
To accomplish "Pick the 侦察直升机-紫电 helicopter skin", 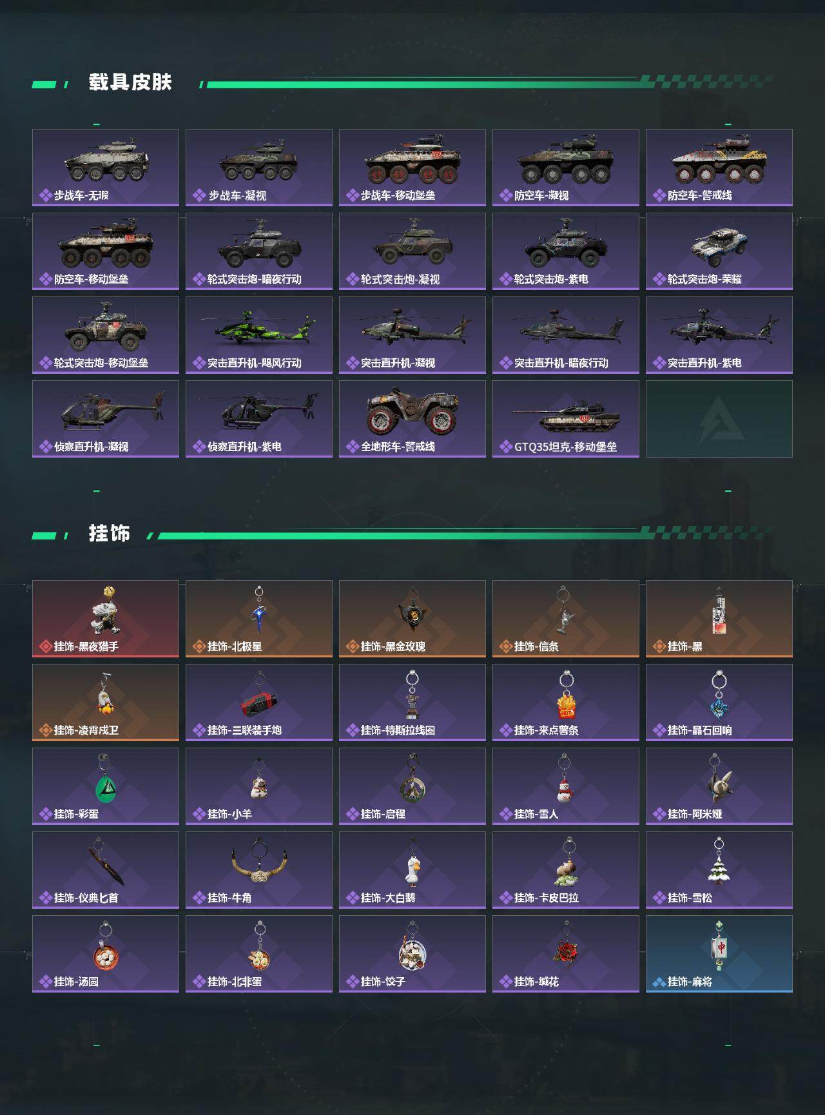I will coord(259,419).
